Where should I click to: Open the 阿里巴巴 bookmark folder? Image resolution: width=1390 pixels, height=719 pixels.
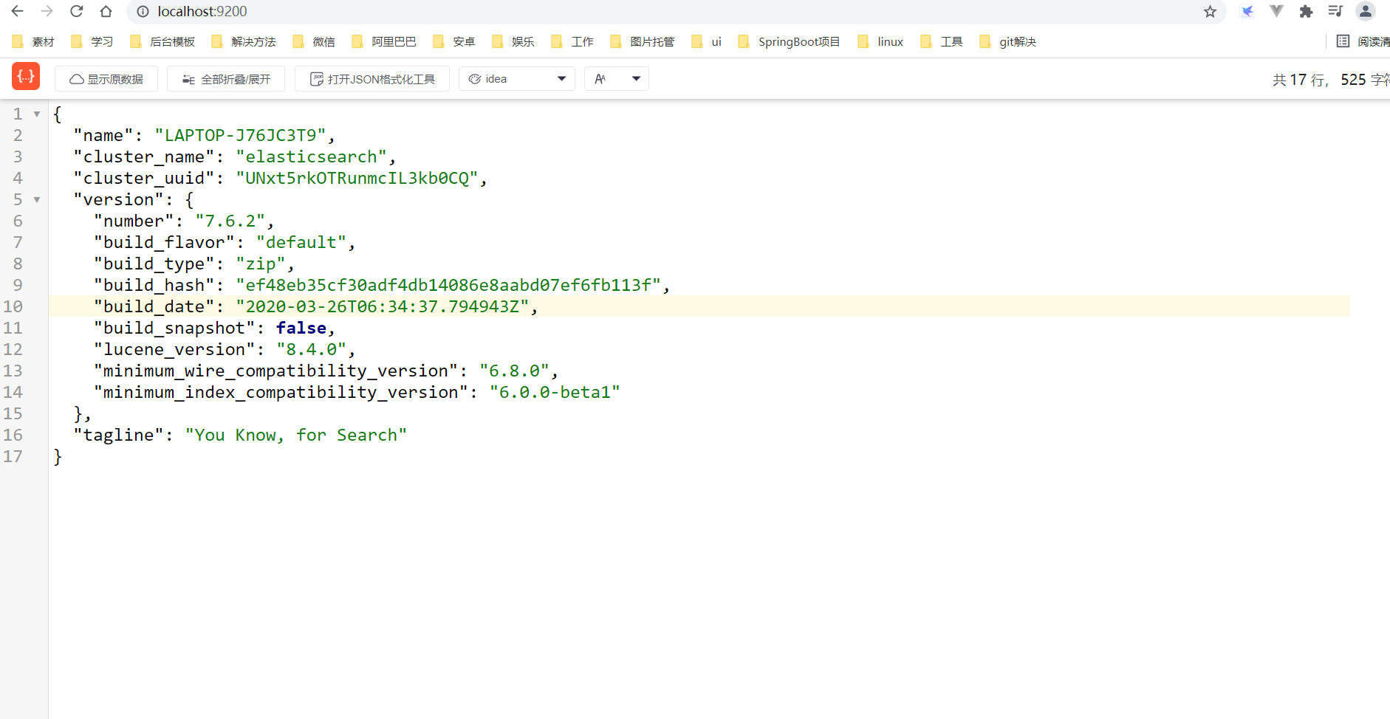[384, 41]
